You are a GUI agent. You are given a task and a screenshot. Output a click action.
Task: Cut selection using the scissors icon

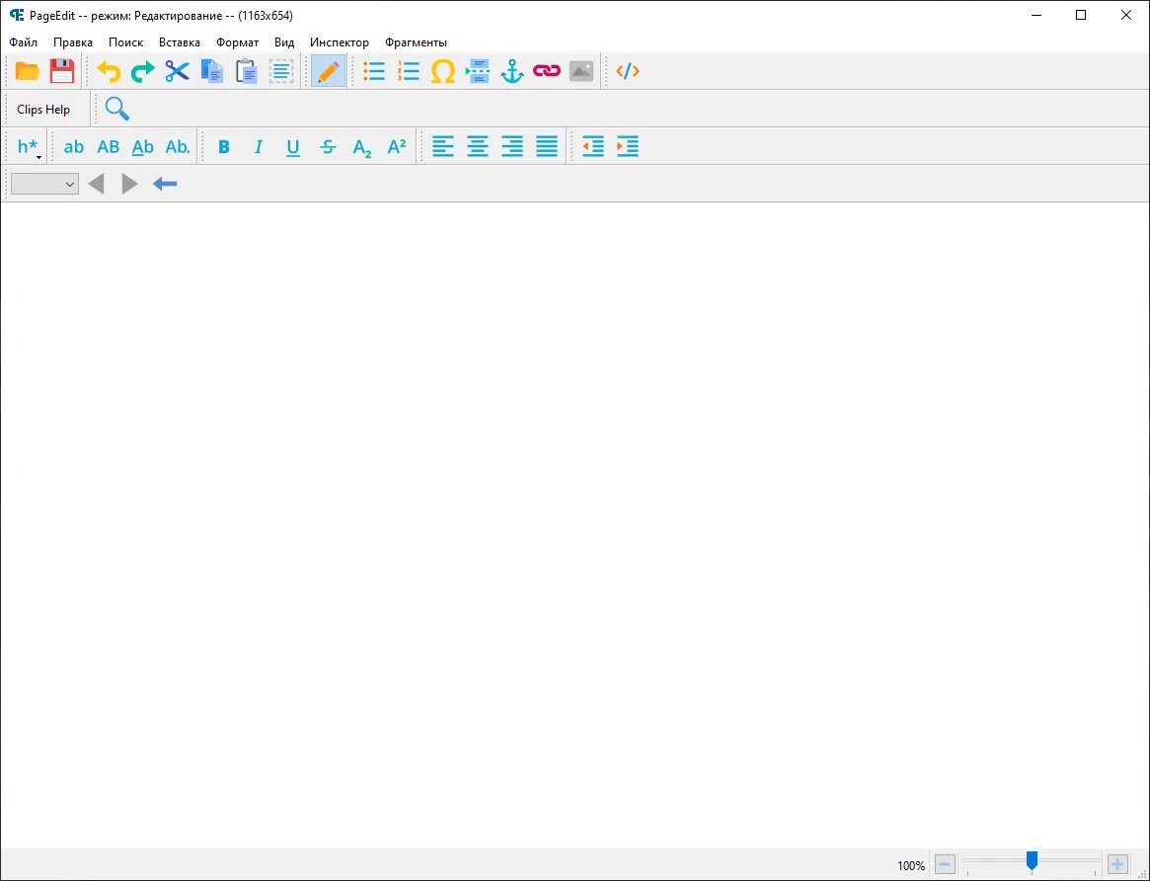[x=177, y=71]
